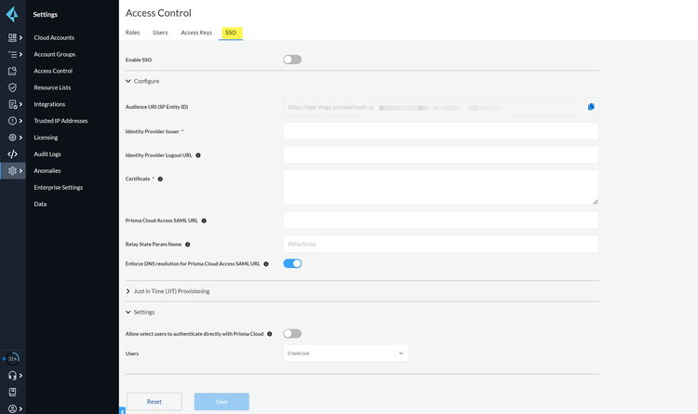The width and height of the screenshot is (698, 414).
Task: Open the headset support icon
Action: (x=12, y=375)
